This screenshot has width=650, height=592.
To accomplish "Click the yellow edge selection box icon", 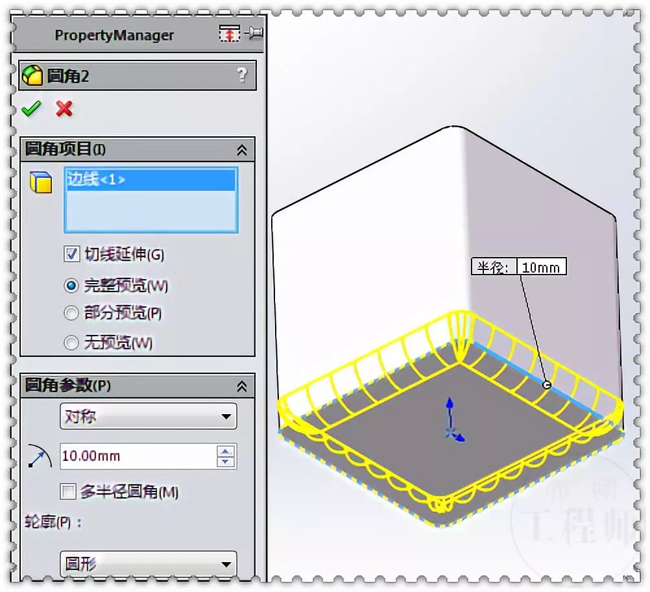I will tap(40, 184).
